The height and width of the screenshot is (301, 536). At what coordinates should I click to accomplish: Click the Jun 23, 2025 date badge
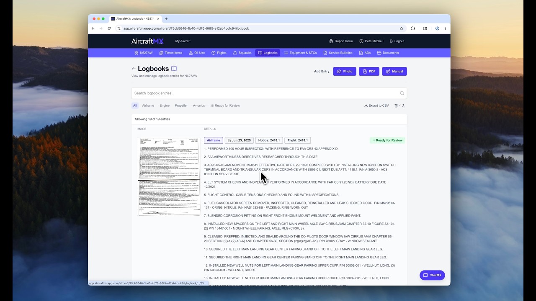239,140
